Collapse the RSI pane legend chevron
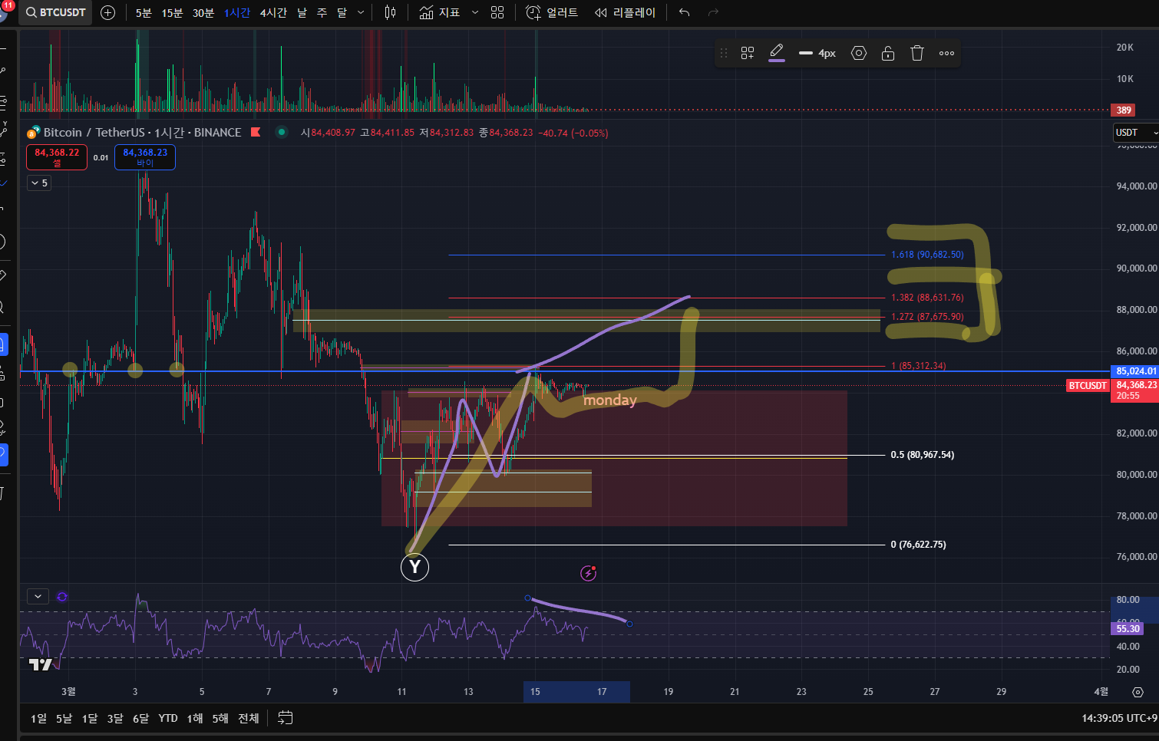Viewport: 1159px width, 741px height. [x=38, y=596]
